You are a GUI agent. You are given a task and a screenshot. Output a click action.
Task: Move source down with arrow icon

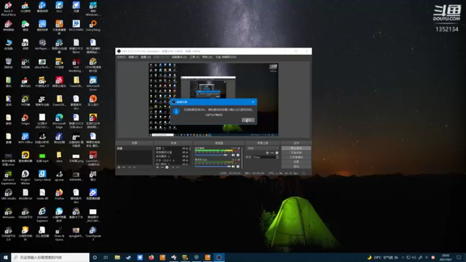coord(178,167)
